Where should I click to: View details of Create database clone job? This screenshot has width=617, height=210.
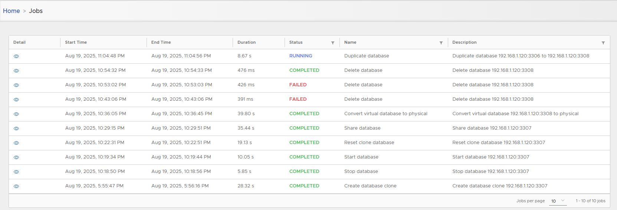pyautogui.click(x=16, y=186)
